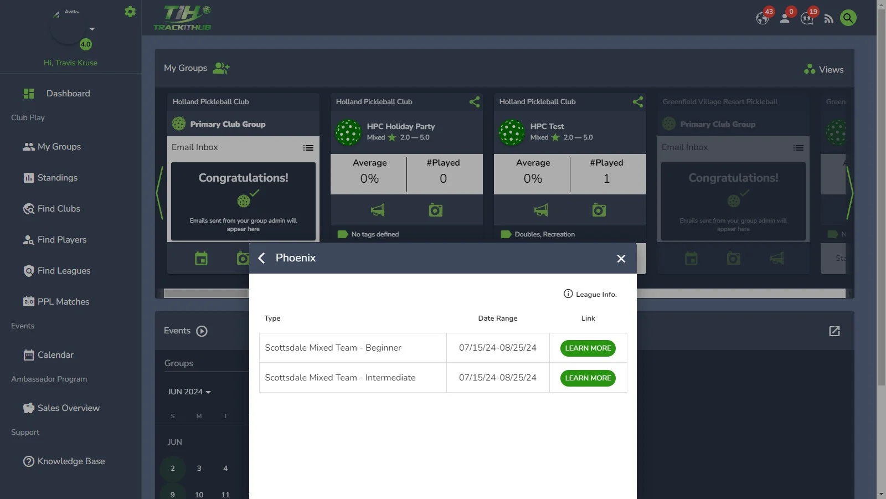Image resolution: width=886 pixels, height=499 pixels.
Task: Select June 10 on calendar
Action: point(199,495)
